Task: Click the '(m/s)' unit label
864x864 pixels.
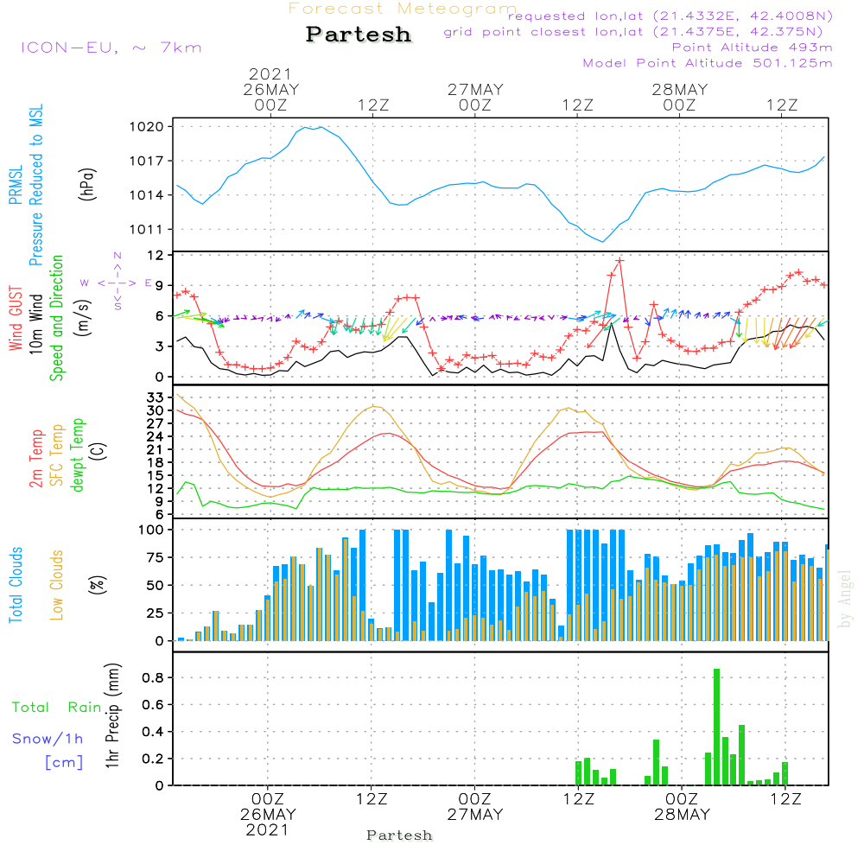Action: click(83, 318)
